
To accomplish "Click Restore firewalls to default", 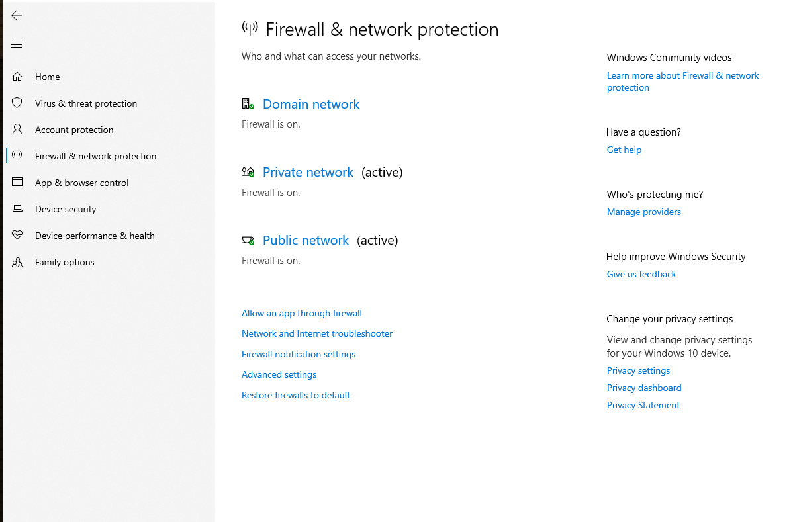I will click(x=295, y=395).
